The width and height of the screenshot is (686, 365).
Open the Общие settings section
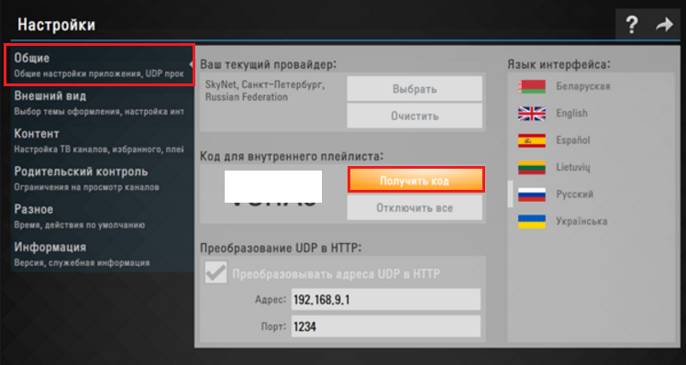coord(99,65)
